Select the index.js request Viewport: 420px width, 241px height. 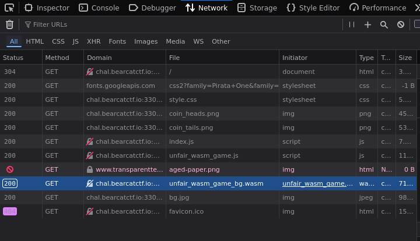tap(208, 141)
